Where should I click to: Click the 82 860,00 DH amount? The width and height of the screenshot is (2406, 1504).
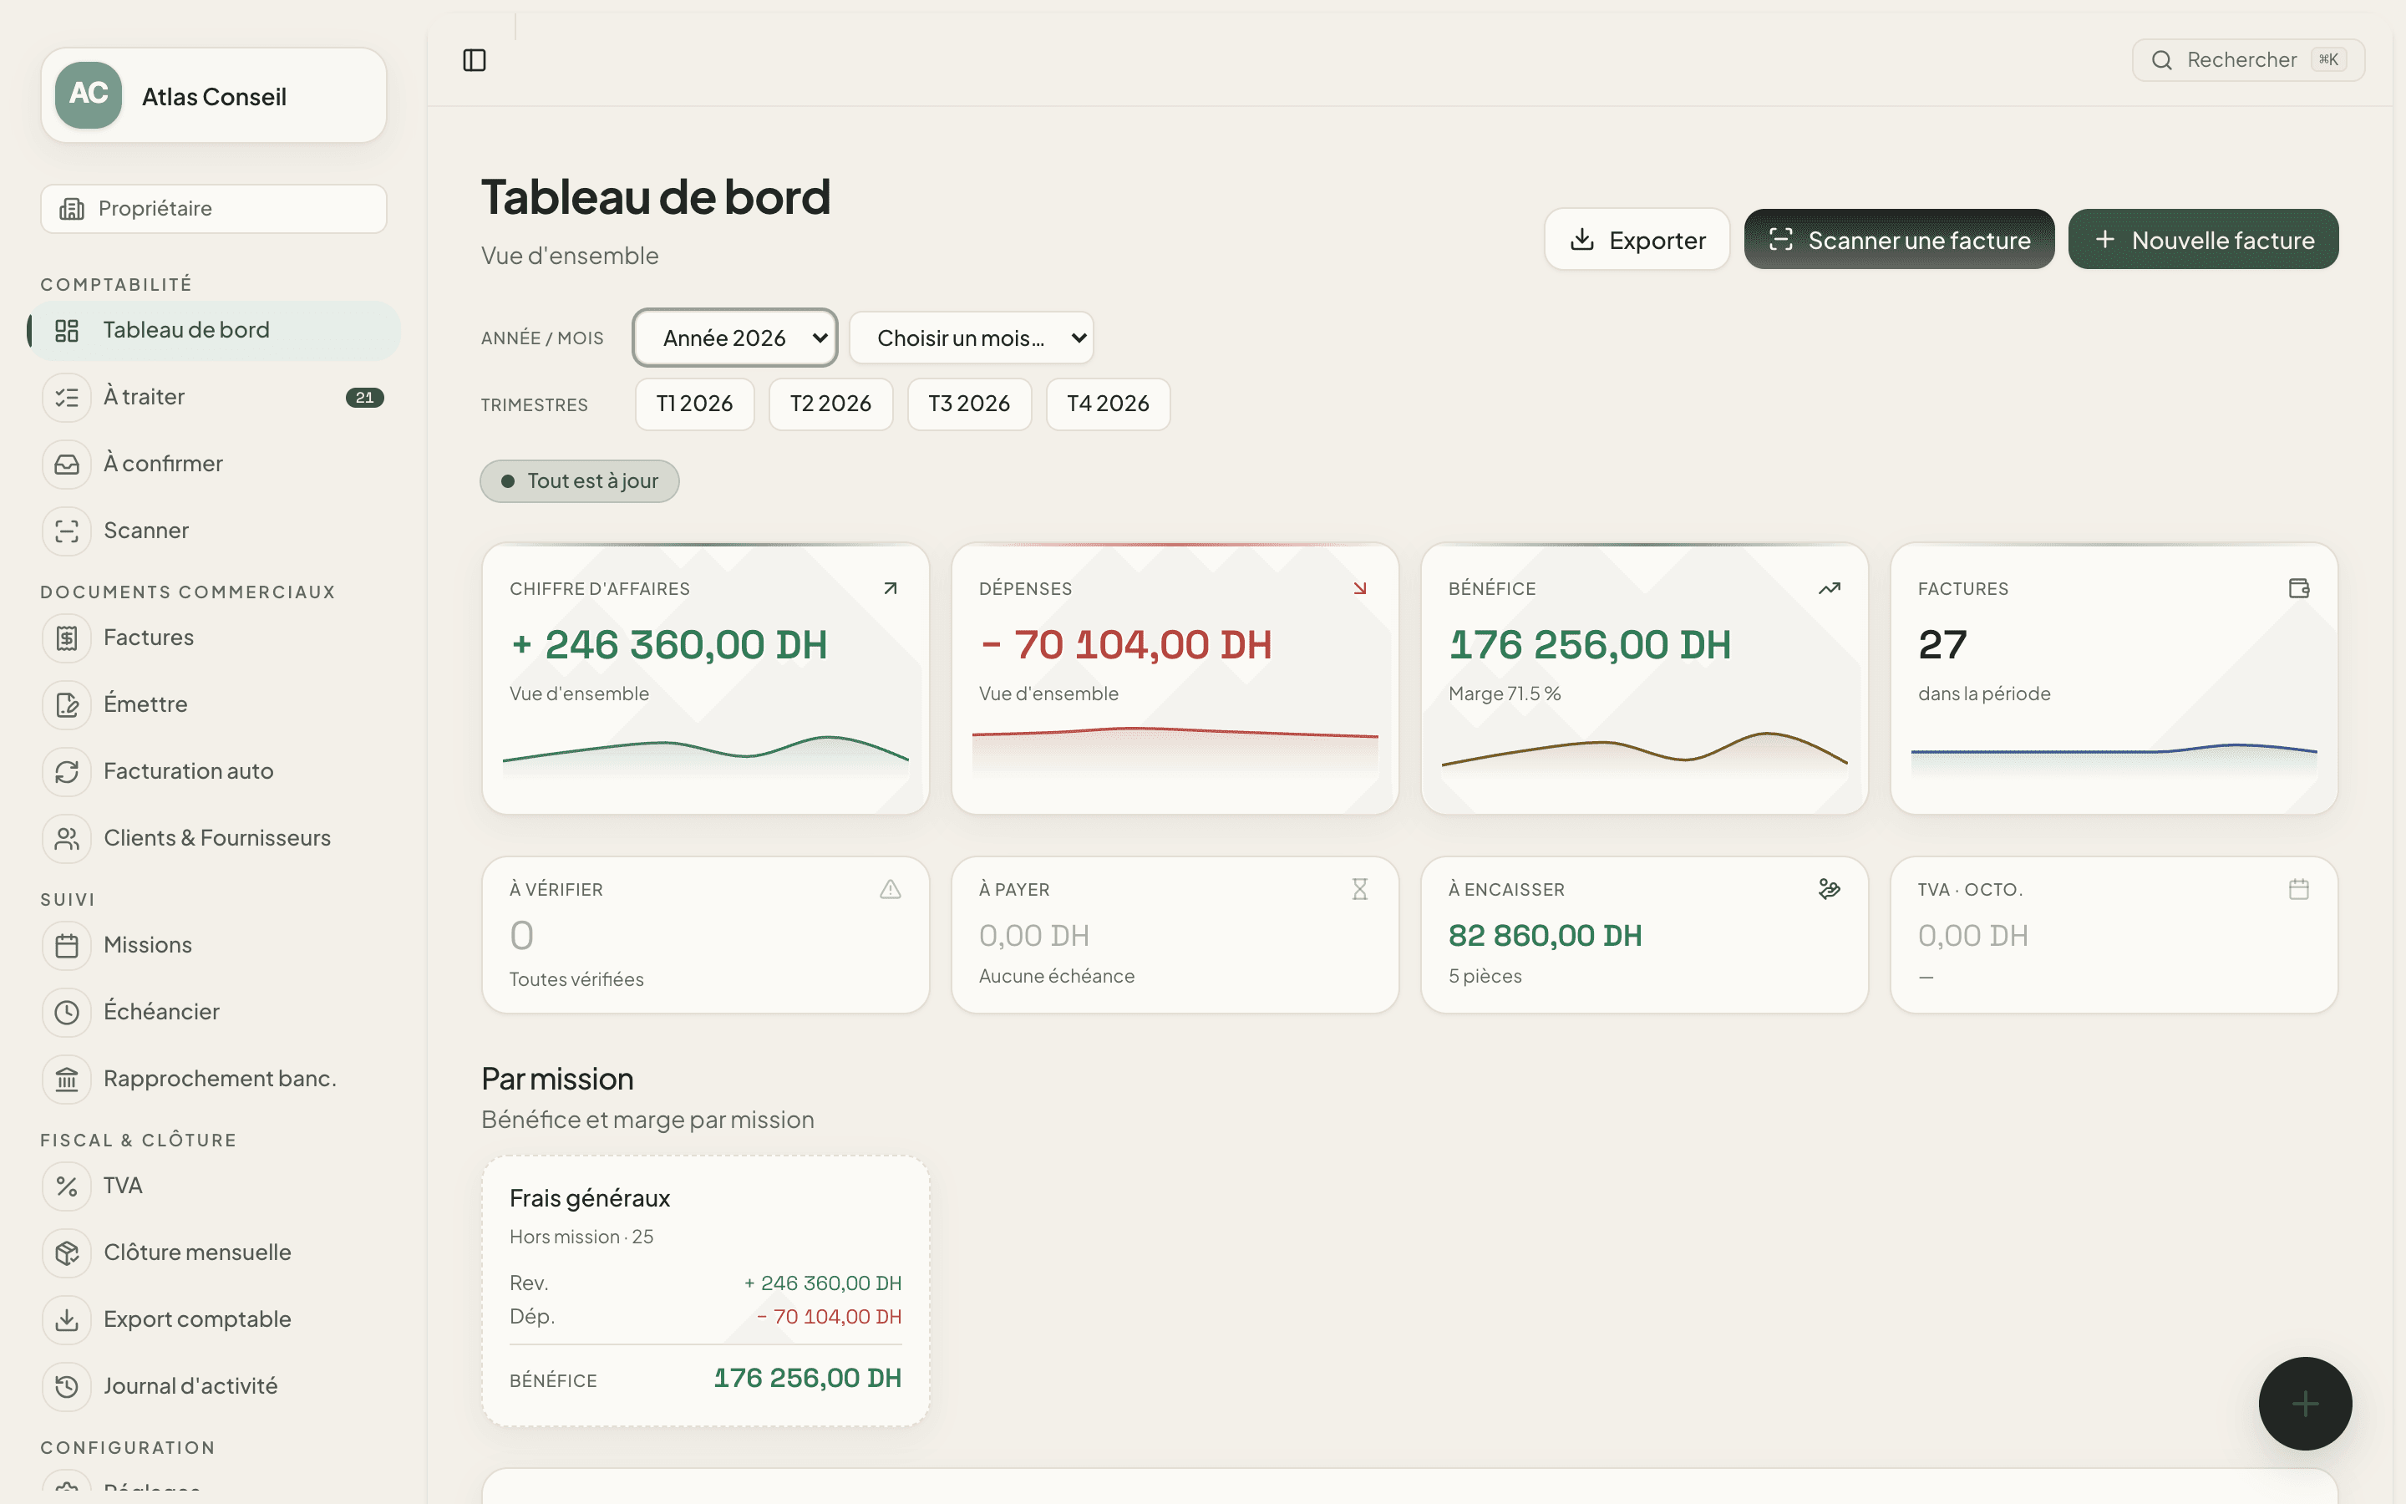(1545, 936)
